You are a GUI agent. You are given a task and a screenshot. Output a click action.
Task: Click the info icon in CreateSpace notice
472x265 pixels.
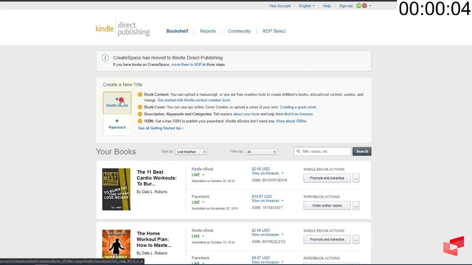(x=105, y=58)
